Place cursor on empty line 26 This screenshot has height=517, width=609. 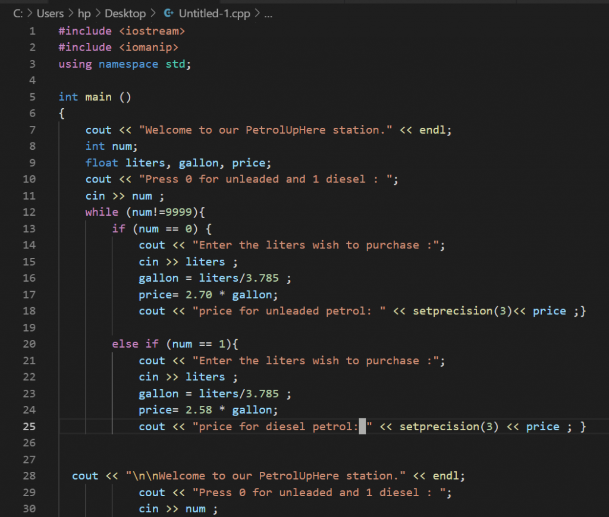(238, 443)
